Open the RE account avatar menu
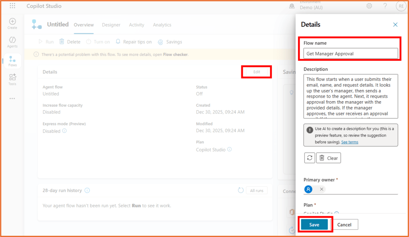 coord(400,6)
